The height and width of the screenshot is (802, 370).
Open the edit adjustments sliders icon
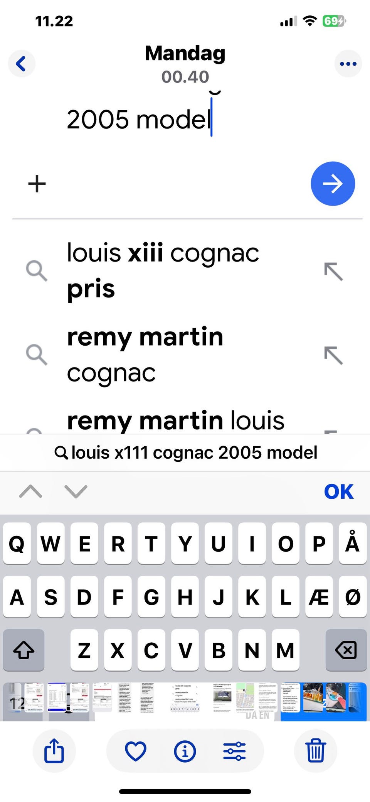point(234,751)
